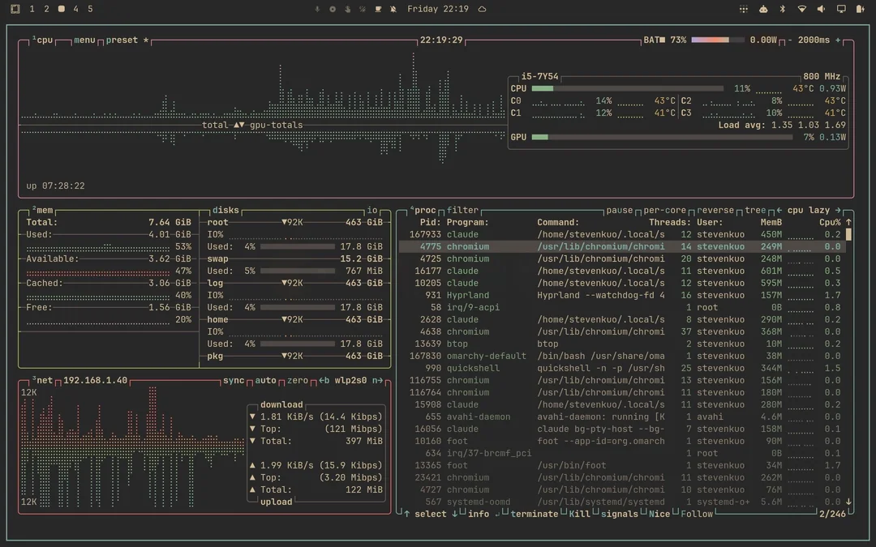Select the avahi-daemon process row

[x=621, y=417]
